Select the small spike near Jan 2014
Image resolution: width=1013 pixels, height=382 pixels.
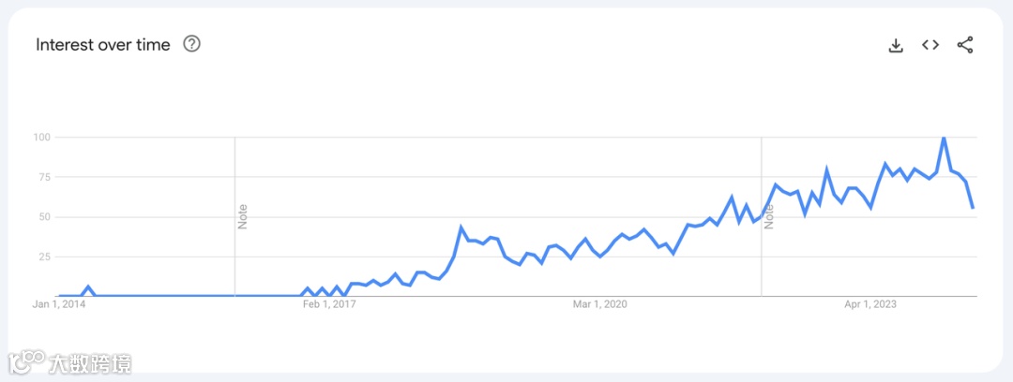(88, 286)
